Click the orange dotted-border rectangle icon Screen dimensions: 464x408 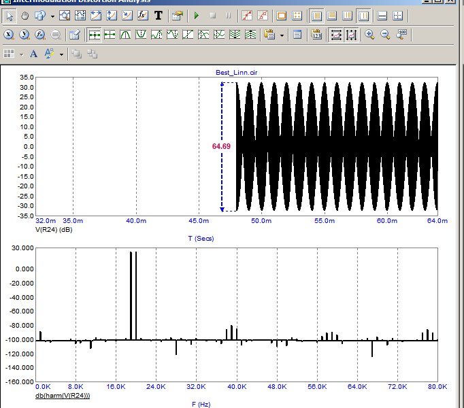pos(282,16)
